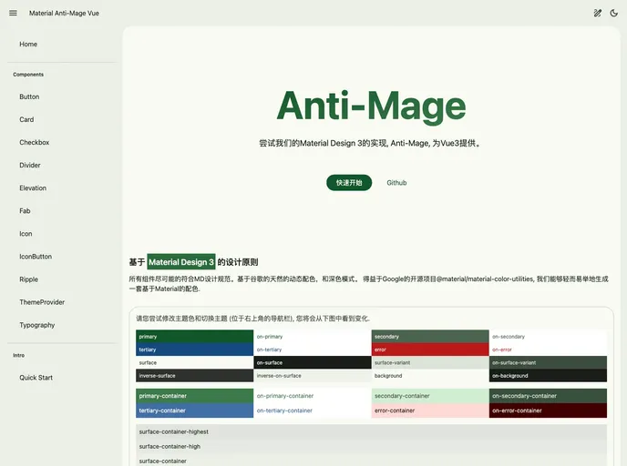Image resolution: width=627 pixels, height=466 pixels.
Task: Navigate to Checkbox component docs
Action: (x=35, y=142)
